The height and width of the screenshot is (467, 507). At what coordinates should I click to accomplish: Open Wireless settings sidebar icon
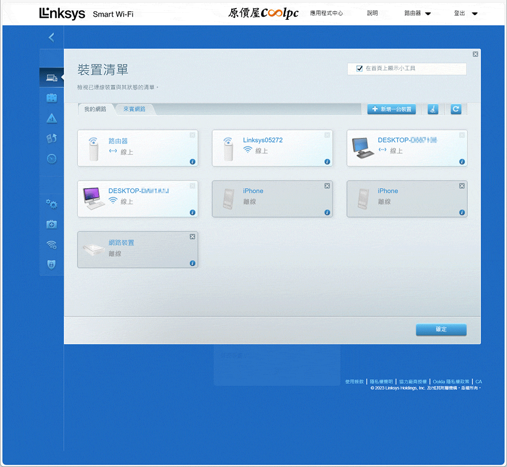point(51,244)
